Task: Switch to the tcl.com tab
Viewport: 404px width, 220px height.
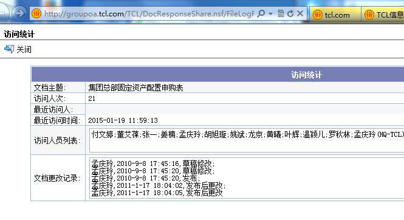Action: point(335,15)
